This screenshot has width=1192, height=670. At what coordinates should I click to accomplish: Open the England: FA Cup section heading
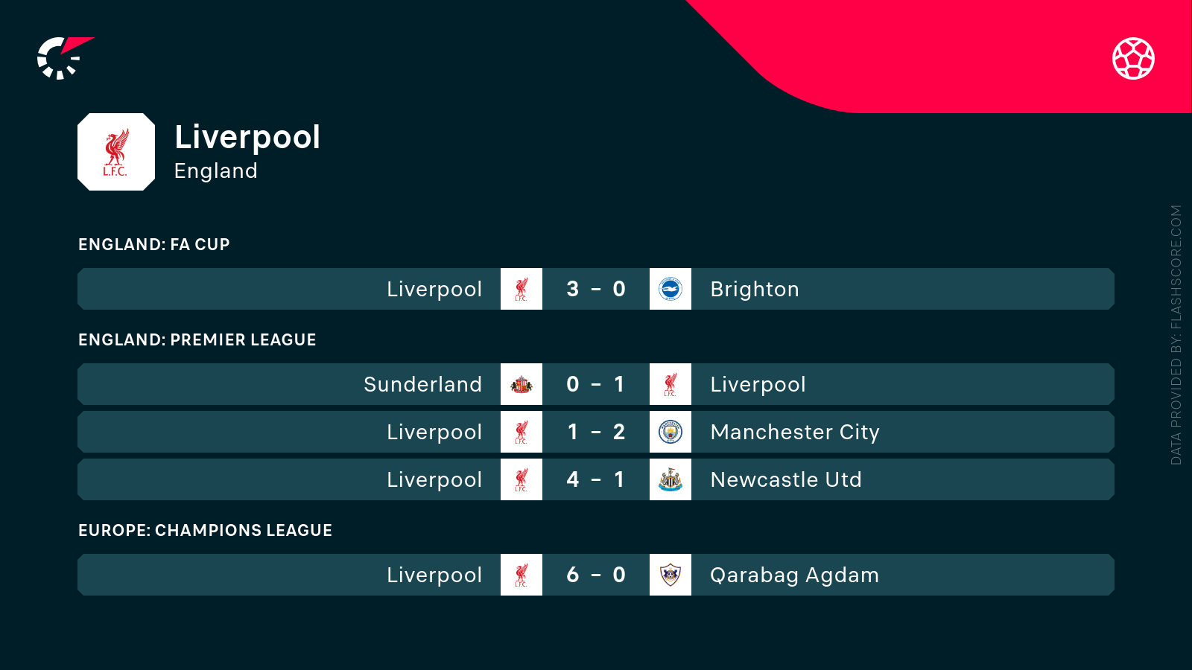pos(154,244)
